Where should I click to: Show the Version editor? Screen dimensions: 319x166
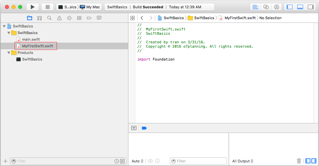coord(277,7)
